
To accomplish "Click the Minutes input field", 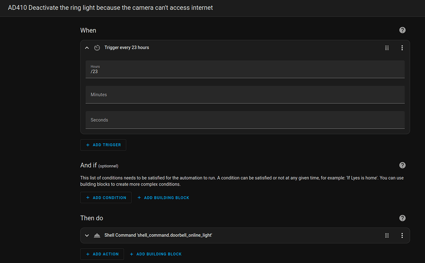I will 245,94.
